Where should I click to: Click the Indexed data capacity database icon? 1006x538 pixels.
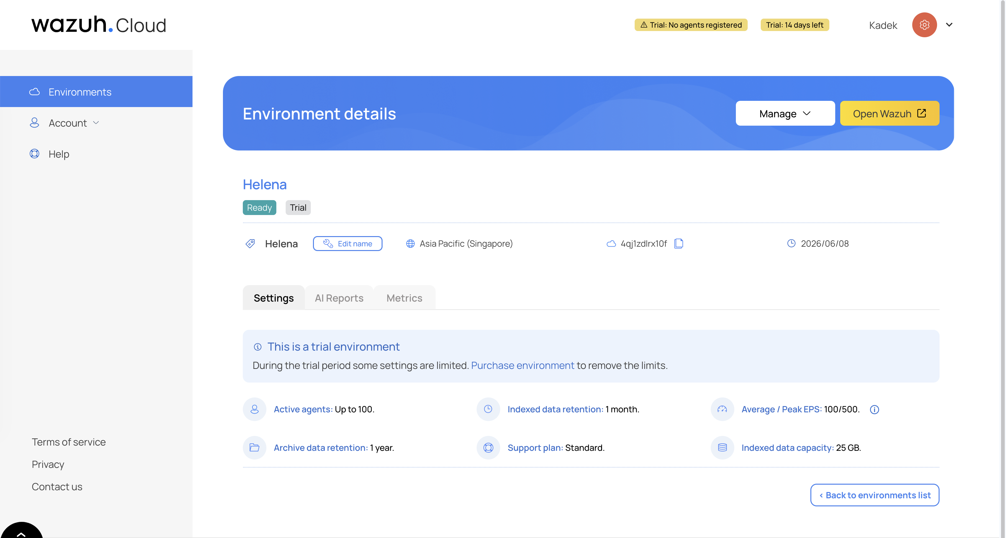coord(723,447)
